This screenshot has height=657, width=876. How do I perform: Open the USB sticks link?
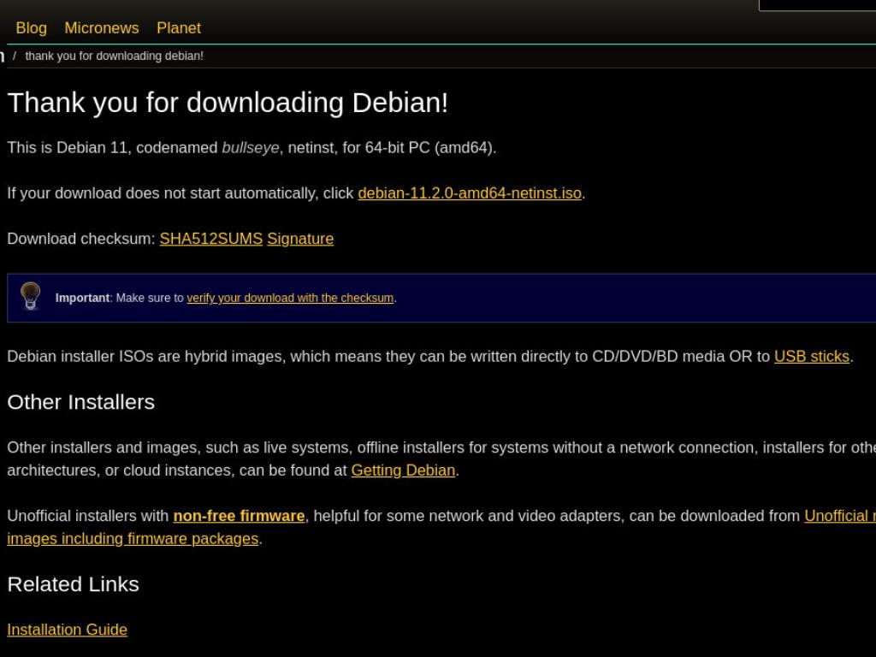(x=812, y=357)
